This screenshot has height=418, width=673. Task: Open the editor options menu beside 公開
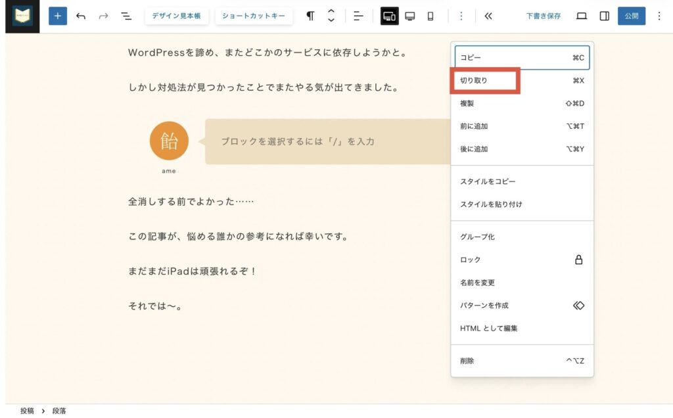pyautogui.click(x=659, y=16)
